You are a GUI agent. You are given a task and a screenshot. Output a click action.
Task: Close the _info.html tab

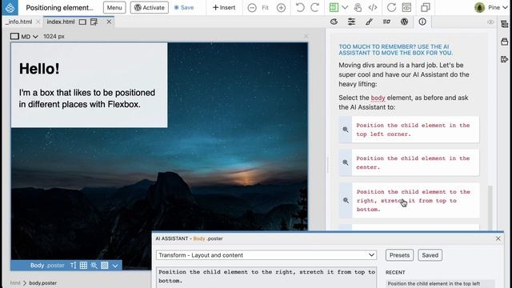click(x=38, y=22)
